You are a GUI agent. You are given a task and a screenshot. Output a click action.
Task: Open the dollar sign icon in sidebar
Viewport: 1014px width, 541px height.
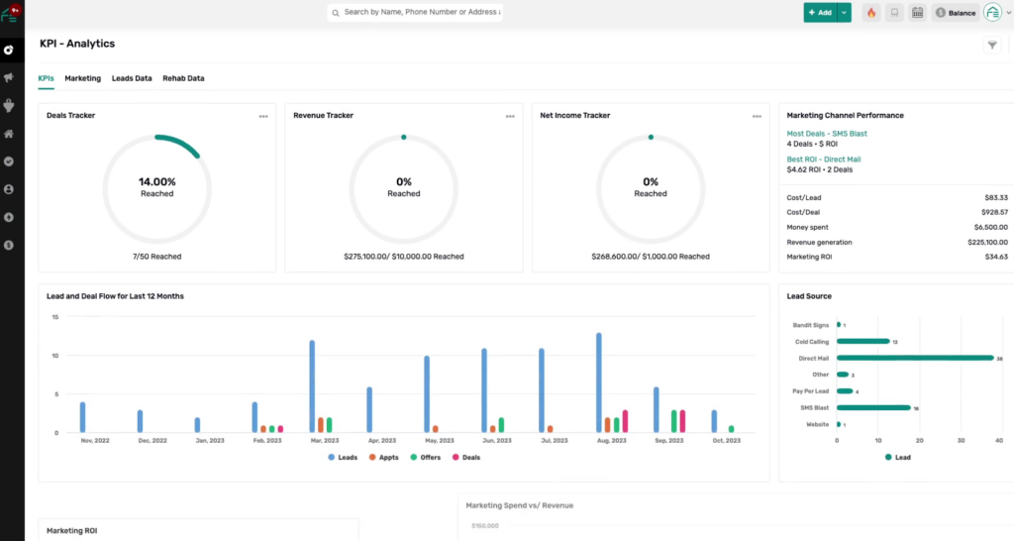coord(9,246)
